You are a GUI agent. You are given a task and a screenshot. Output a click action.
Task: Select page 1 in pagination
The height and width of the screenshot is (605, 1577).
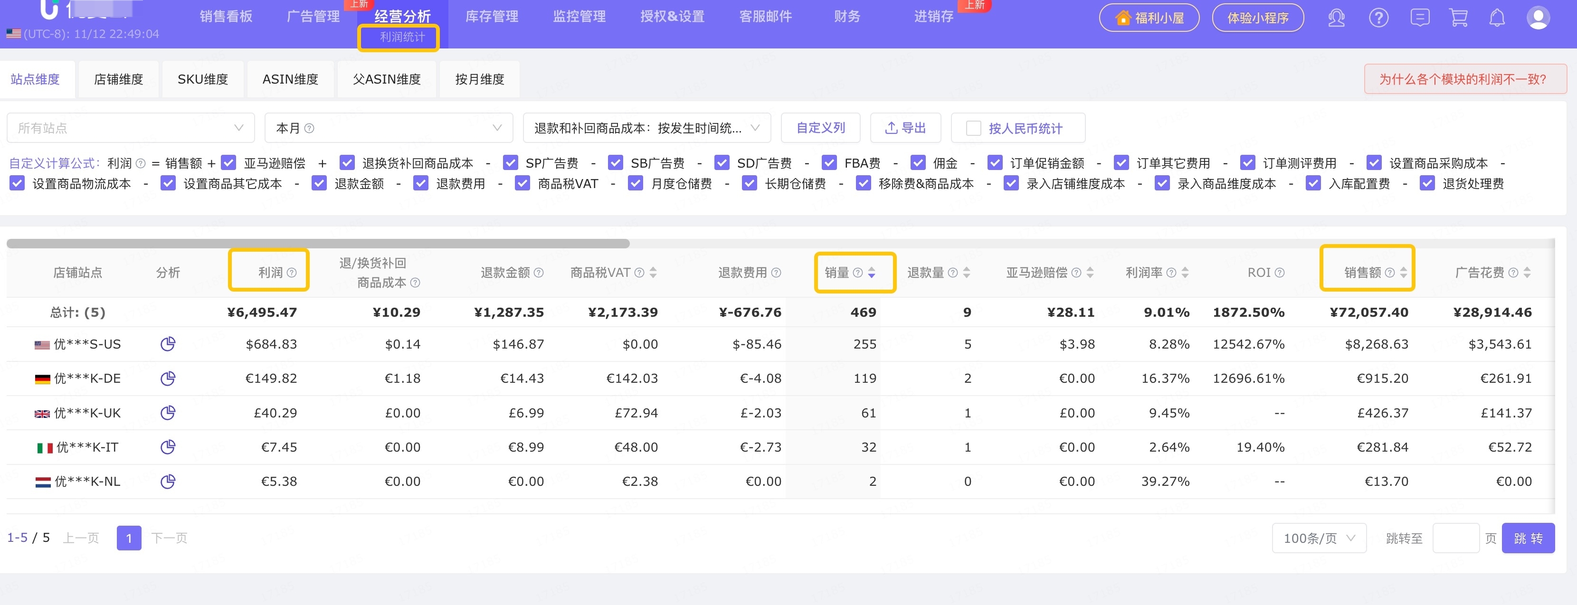(x=129, y=539)
